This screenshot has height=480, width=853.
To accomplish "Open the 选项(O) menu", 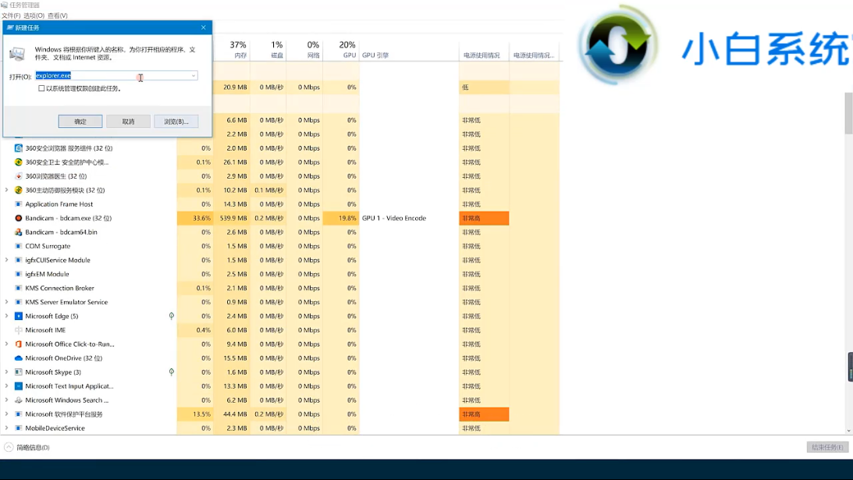I will pyautogui.click(x=34, y=16).
